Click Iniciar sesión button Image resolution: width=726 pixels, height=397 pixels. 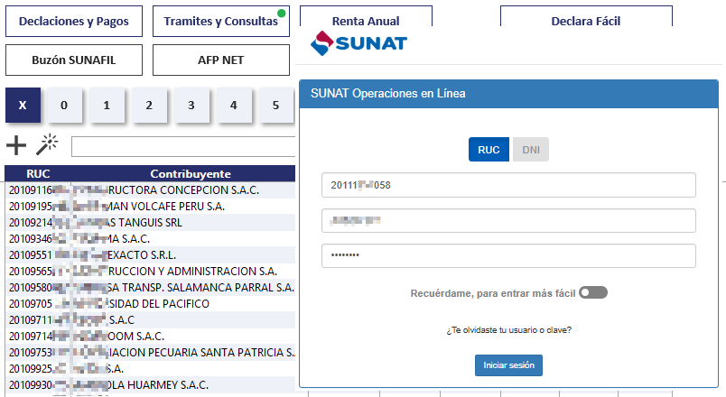[508, 365]
